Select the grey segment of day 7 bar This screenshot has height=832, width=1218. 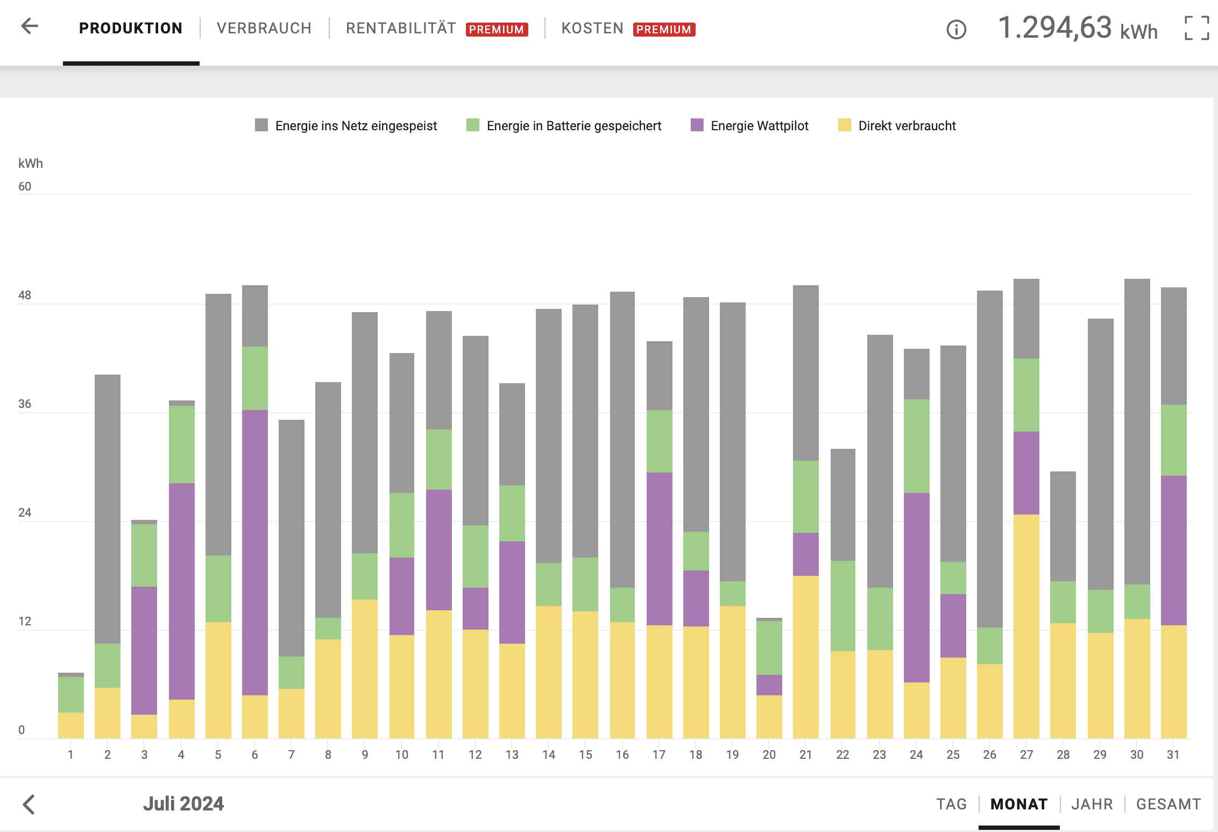[292, 538]
